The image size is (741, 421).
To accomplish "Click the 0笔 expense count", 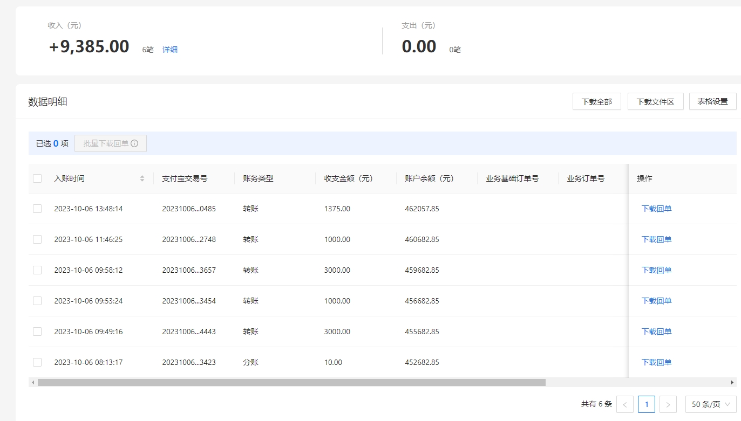I will 455,50.
